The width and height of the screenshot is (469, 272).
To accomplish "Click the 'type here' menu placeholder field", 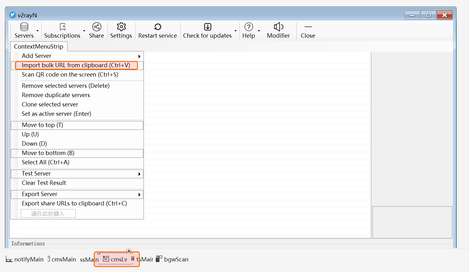I will pyautogui.click(x=48, y=214).
